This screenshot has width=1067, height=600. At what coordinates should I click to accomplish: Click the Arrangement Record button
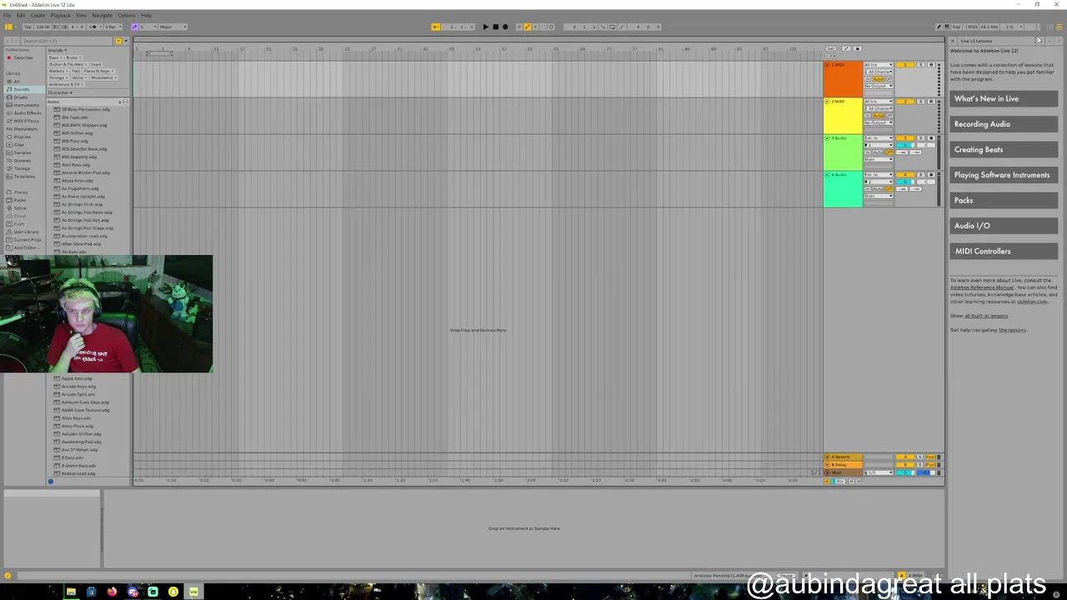point(505,27)
